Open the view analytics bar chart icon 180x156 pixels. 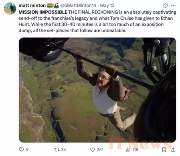pos(128,150)
